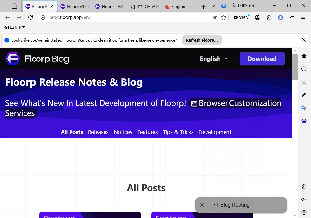Switch to the 附加组件管理 tab
Image resolution: width=311 pixels, height=218 pixels.
(145, 7)
